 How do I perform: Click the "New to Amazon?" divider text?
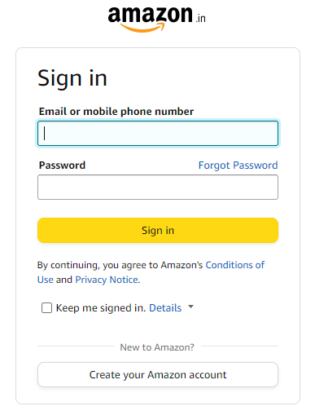tap(157, 347)
